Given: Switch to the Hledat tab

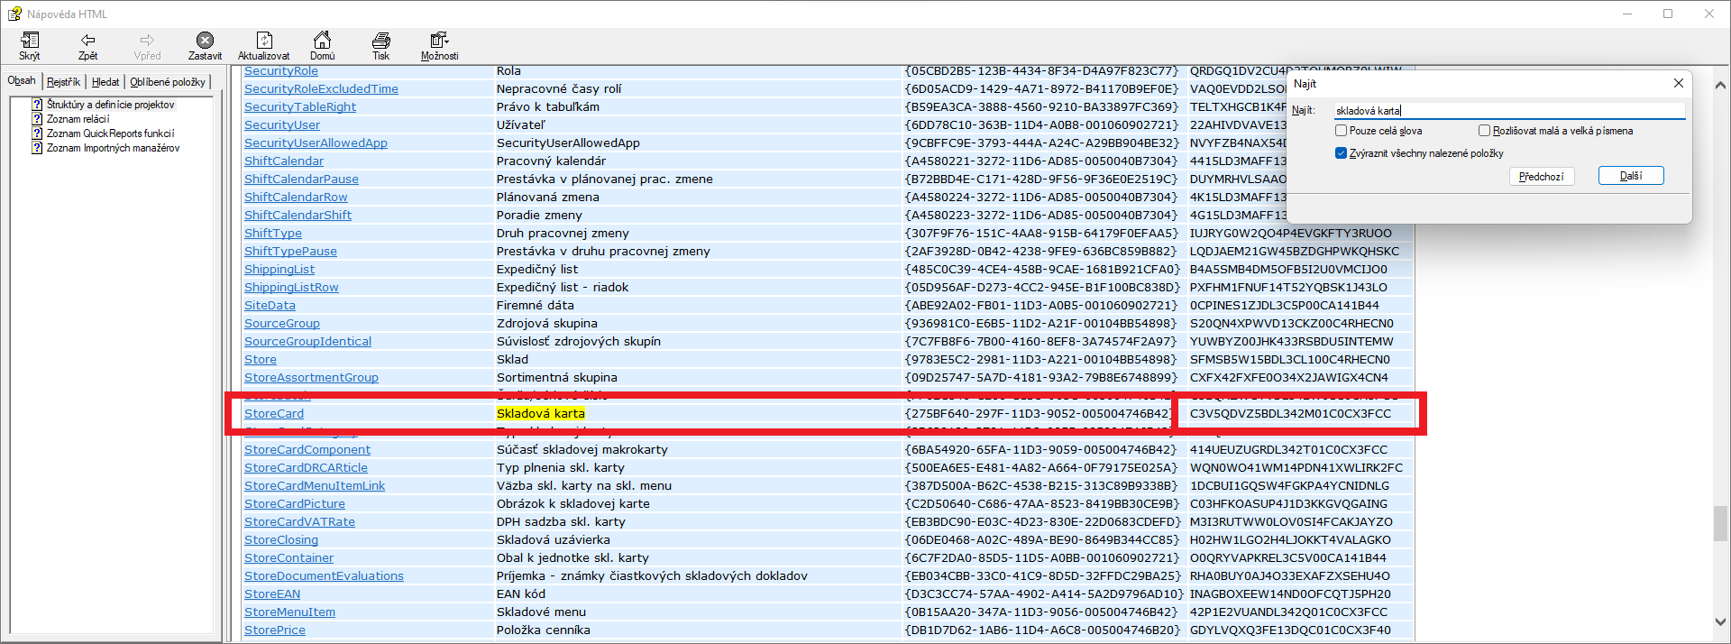Looking at the screenshot, I should pyautogui.click(x=105, y=82).
